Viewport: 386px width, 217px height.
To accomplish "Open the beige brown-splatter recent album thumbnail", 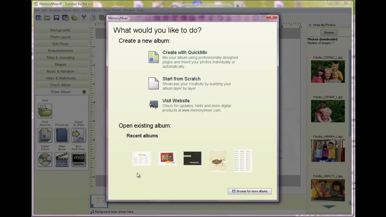I will [218, 161].
